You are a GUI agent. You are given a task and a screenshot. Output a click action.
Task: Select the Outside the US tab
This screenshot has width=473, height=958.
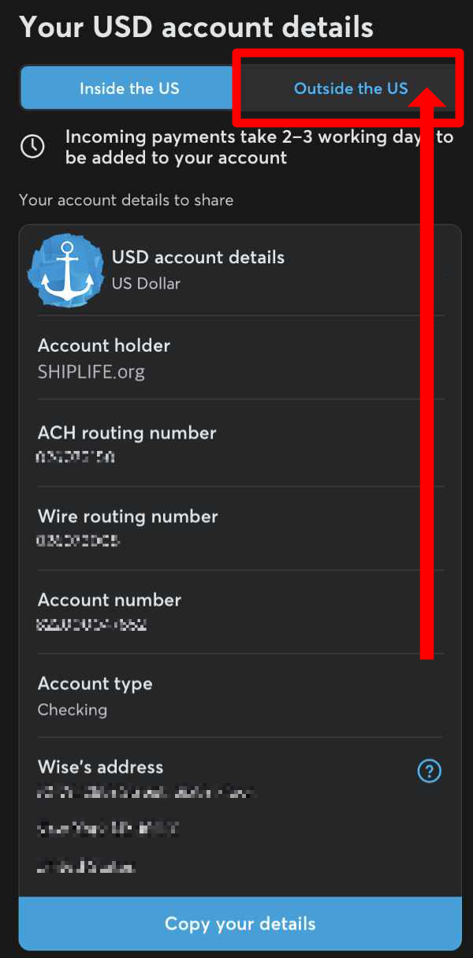[x=351, y=88]
